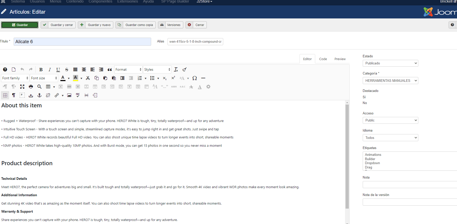The width and height of the screenshot is (457, 224).
Task: Copy selected content icon
Action: pos(97,78)
